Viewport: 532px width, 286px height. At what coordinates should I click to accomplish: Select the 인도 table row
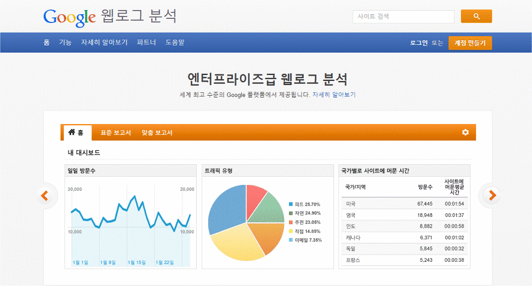pos(404,226)
